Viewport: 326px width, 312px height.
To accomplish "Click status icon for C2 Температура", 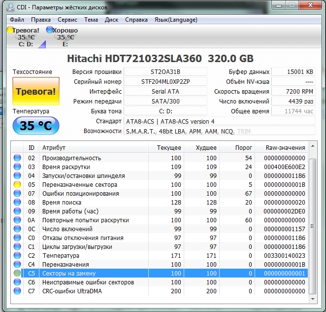I will 17,256.
